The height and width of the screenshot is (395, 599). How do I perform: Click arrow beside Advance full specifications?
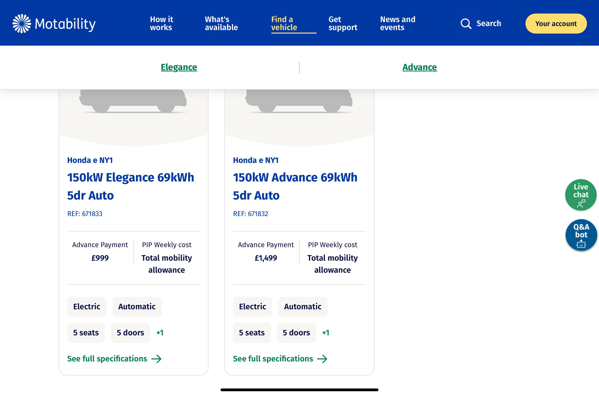click(322, 359)
